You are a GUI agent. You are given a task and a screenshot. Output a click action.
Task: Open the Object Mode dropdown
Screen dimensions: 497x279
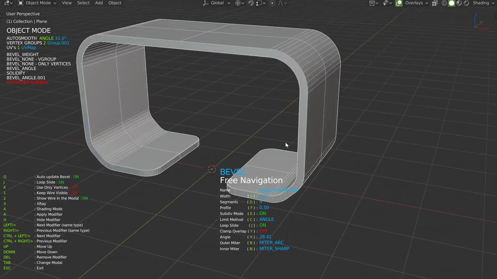(39, 3)
